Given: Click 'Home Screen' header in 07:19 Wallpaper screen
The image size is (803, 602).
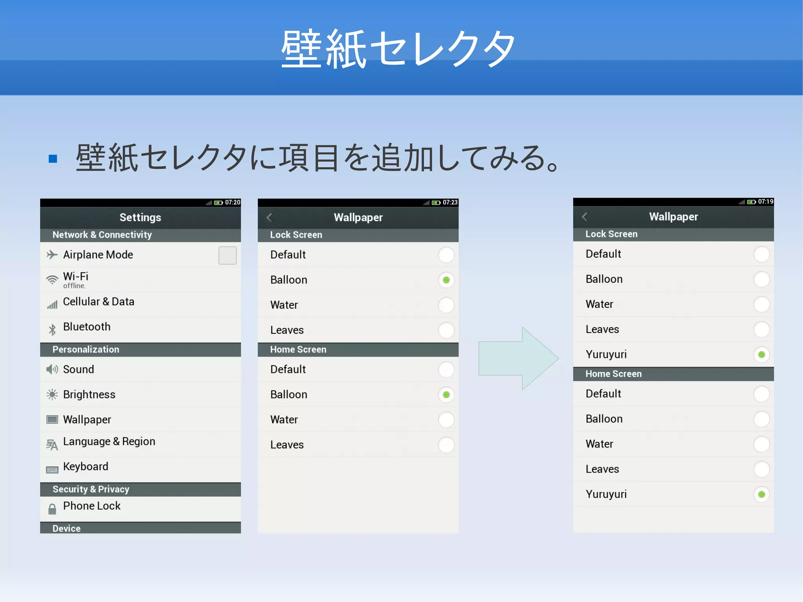Looking at the screenshot, I should (673, 374).
